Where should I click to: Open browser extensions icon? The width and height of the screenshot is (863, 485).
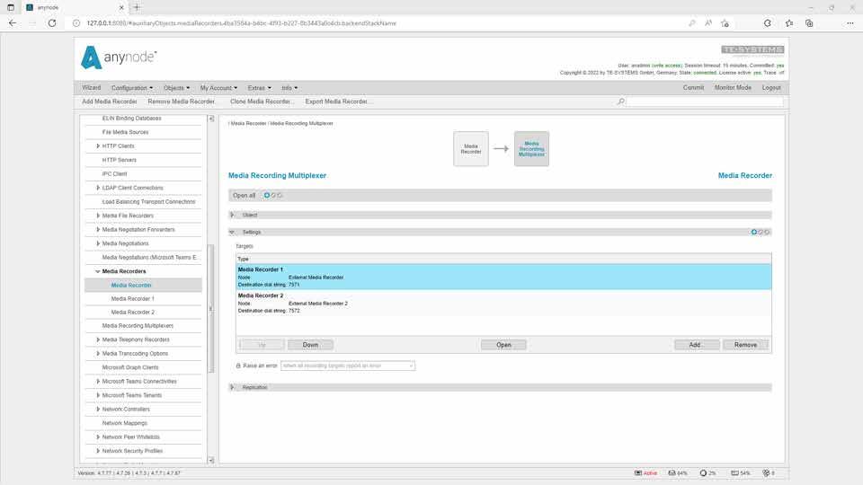point(767,23)
